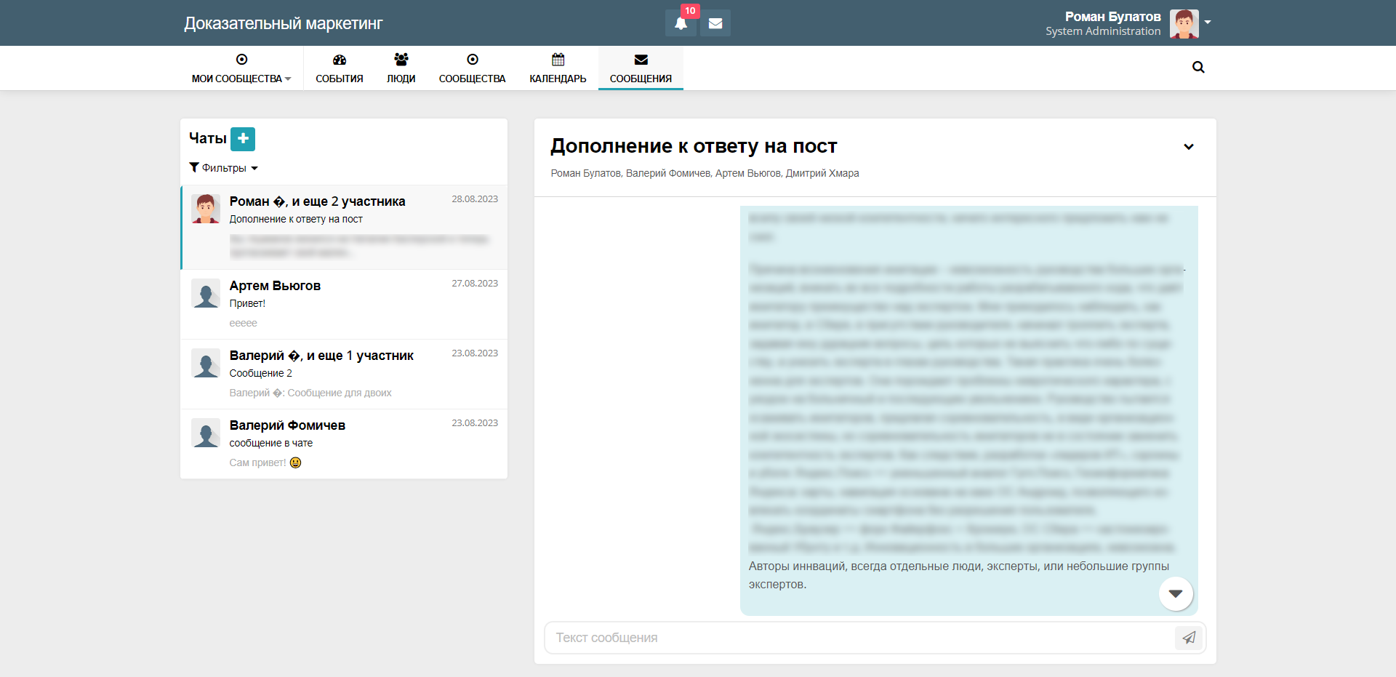Open the Фильтры dropdown
1396x677 pixels.
224,168
